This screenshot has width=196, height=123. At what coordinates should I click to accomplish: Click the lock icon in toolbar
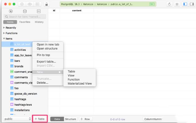[46, 4]
